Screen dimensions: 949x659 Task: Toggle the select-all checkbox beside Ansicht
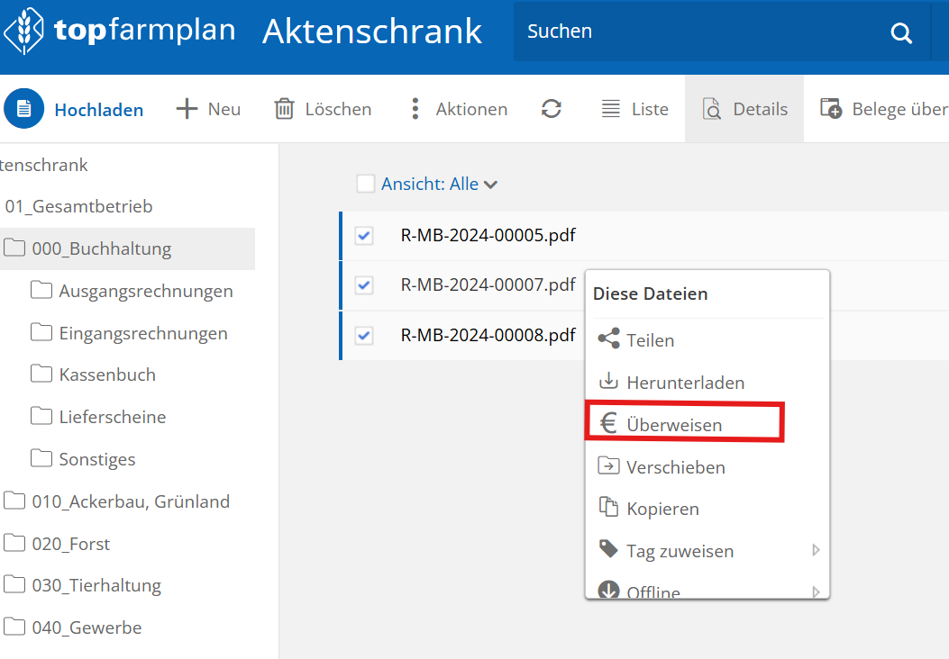click(365, 184)
